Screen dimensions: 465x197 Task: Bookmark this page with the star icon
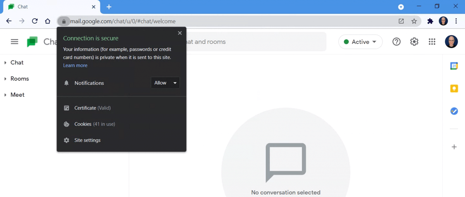click(414, 21)
